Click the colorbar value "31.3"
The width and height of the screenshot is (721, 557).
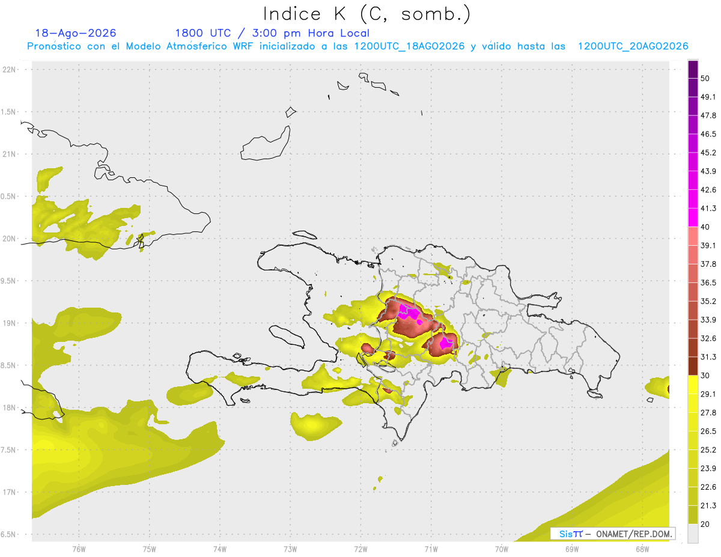pos(708,357)
